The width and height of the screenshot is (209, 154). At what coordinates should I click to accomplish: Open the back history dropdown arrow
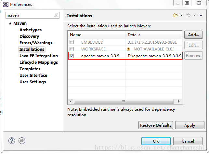coord(181,15)
